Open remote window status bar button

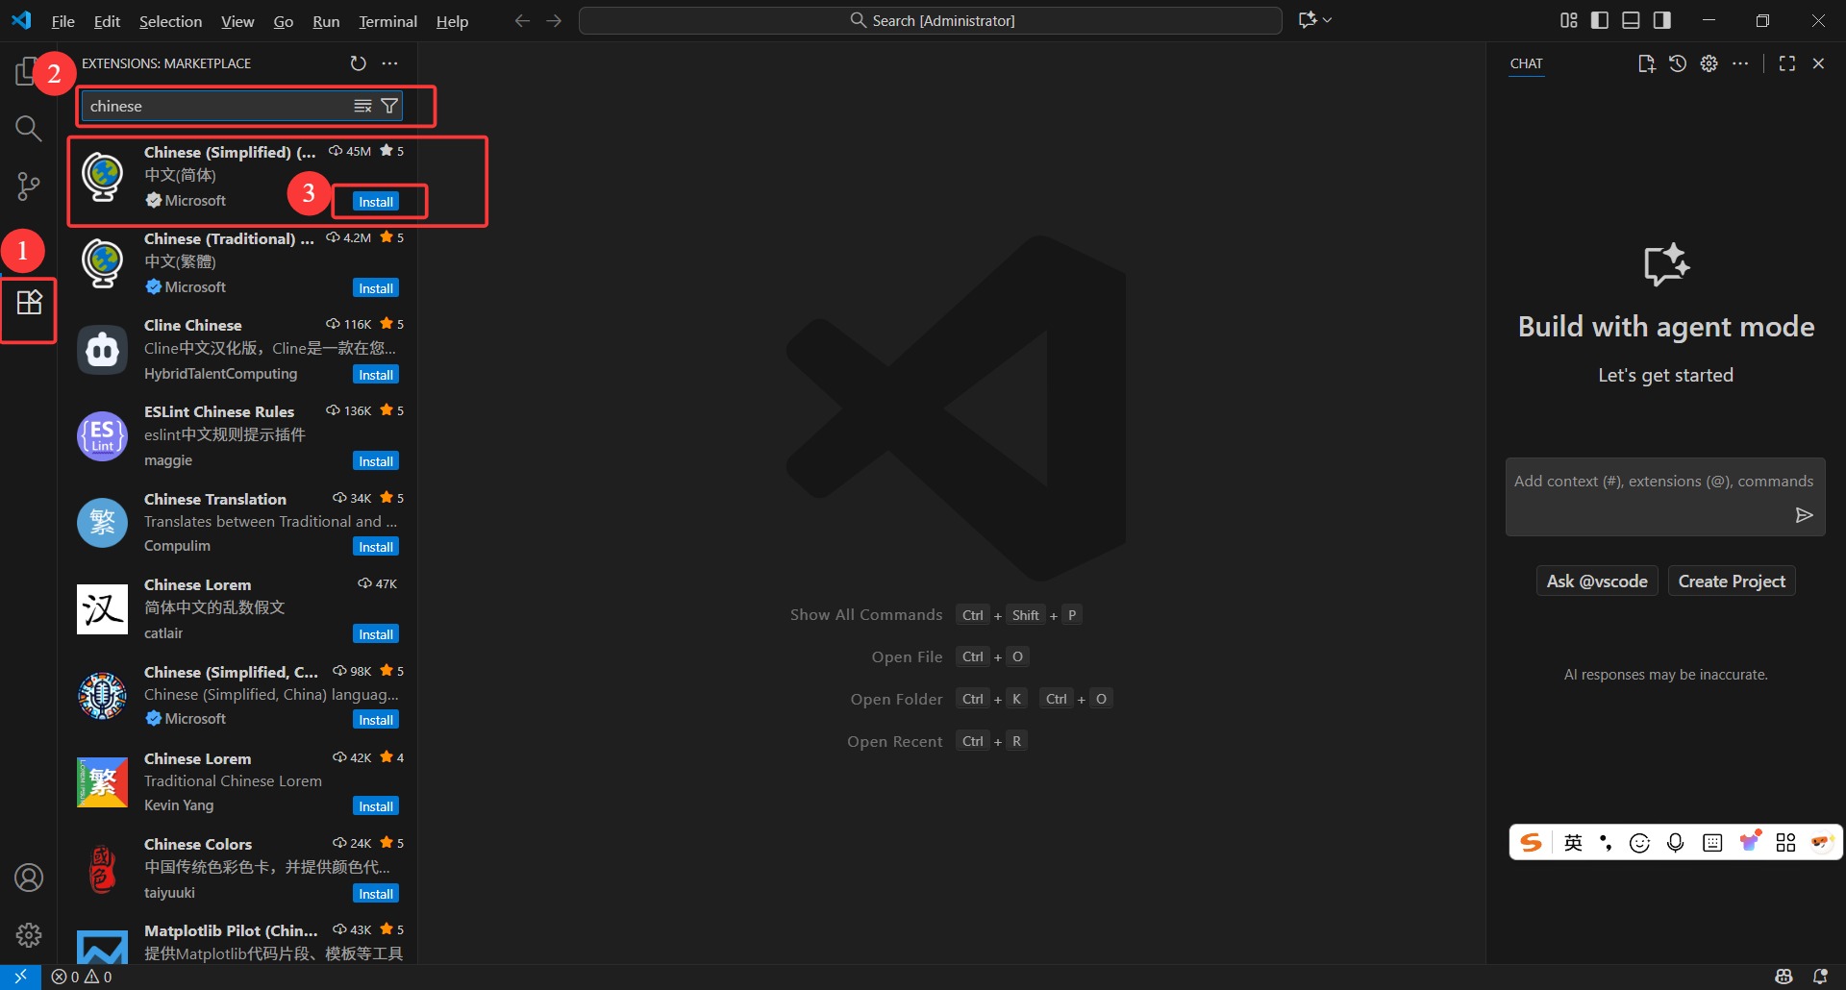tap(20, 977)
